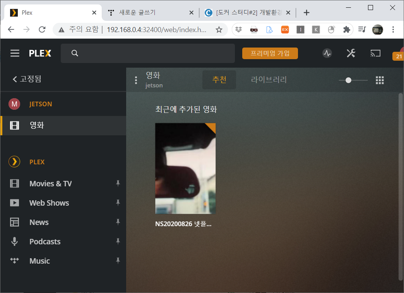Image resolution: width=404 pixels, height=293 pixels.
Task: Toggle pin for News
Action: (118, 222)
